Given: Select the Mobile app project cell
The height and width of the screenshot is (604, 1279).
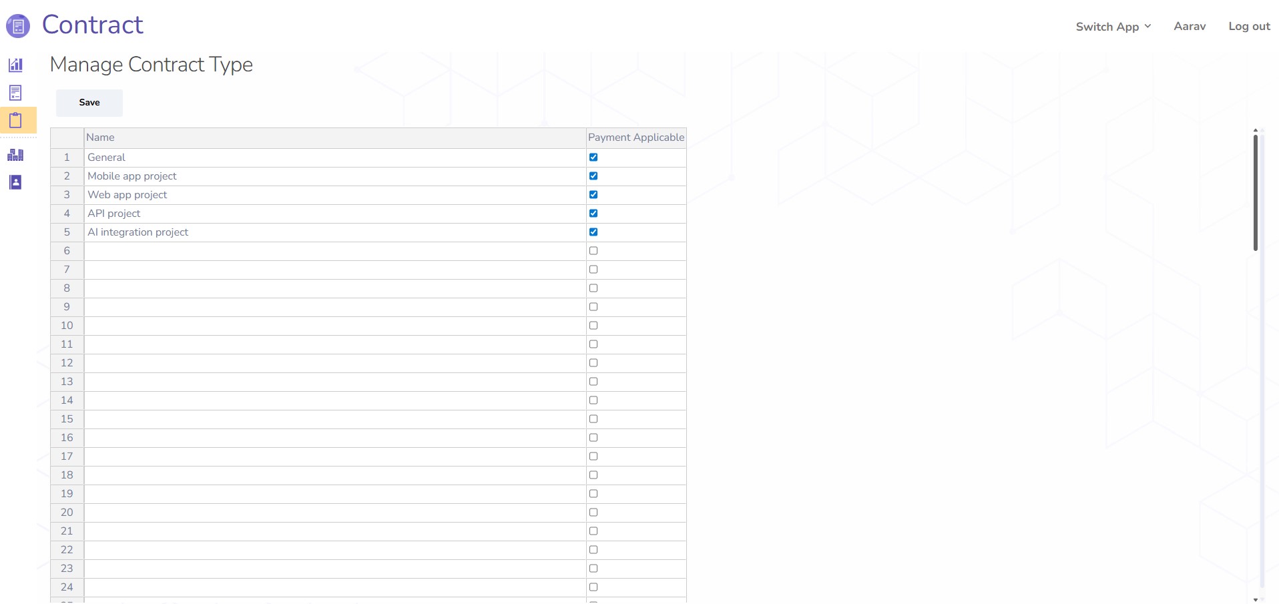Looking at the screenshot, I should click(x=335, y=176).
